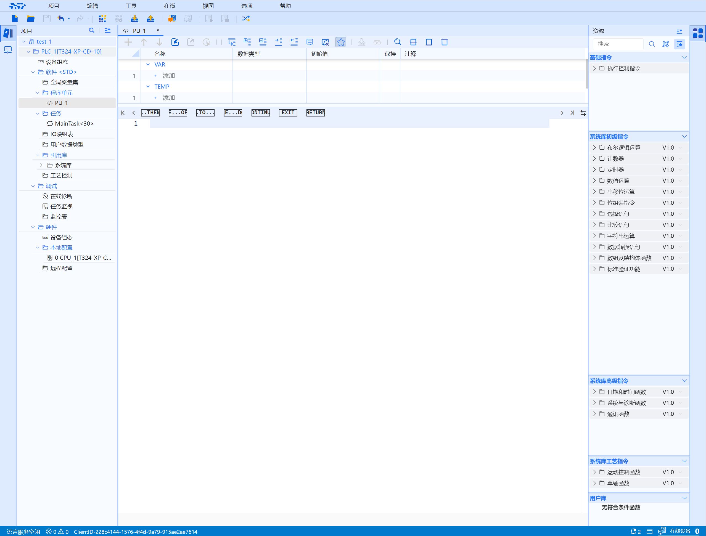Expand the 系统库 folder in the project tree
The height and width of the screenshot is (536, 706).
click(41, 165)
